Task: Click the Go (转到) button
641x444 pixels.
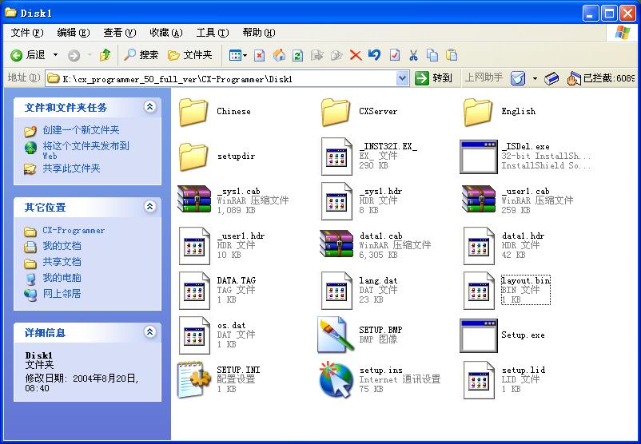Action: tap(433, 77)
